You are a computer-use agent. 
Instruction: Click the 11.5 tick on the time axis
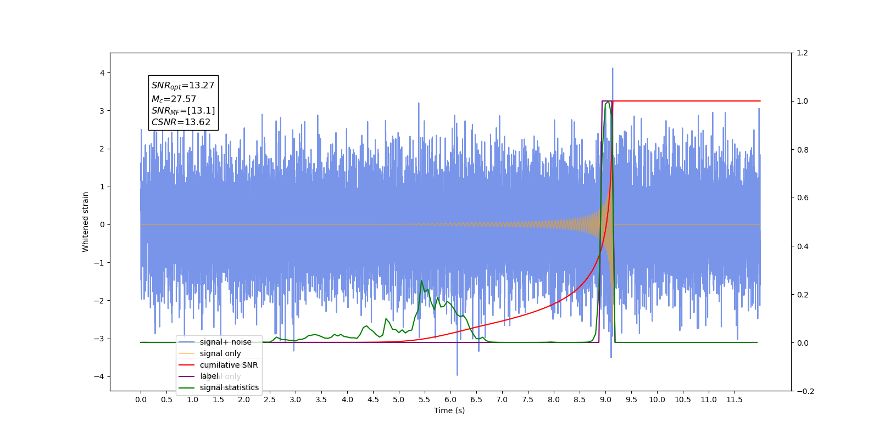735,399
